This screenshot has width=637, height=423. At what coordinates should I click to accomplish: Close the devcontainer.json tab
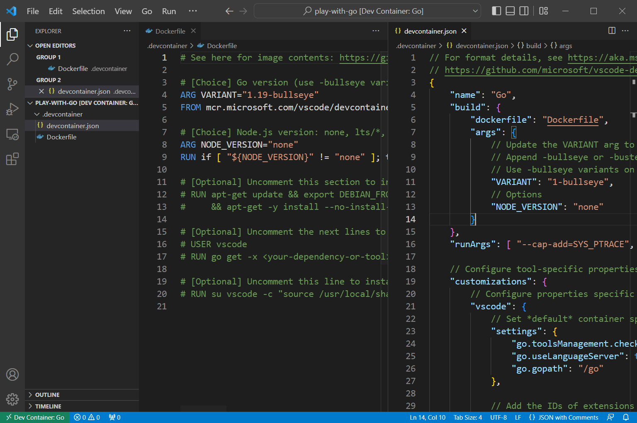(464, 31)
